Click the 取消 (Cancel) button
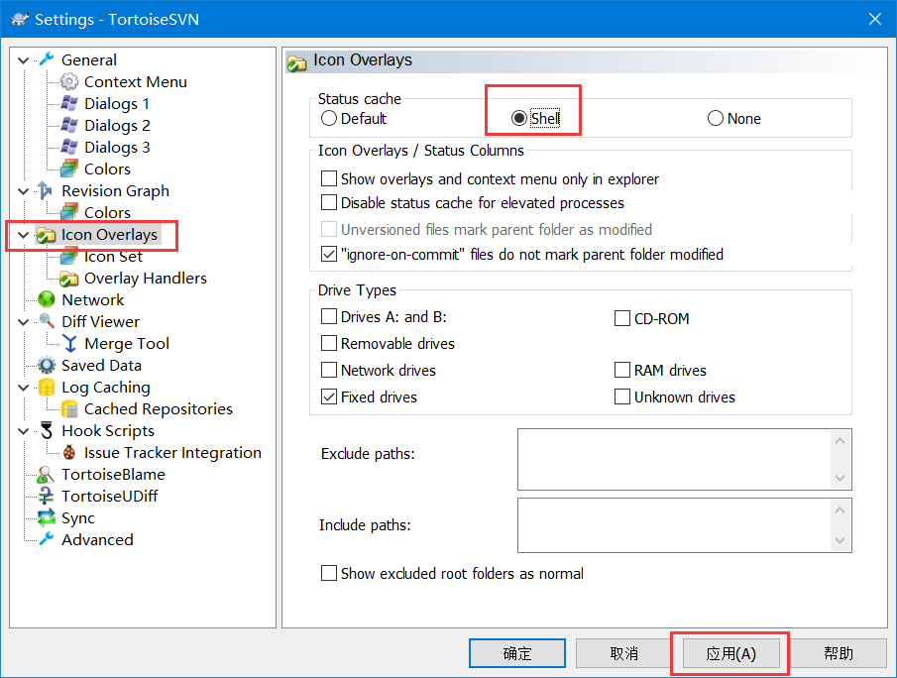The height and width of the screenshot is (678, 897). pos(623,653)
